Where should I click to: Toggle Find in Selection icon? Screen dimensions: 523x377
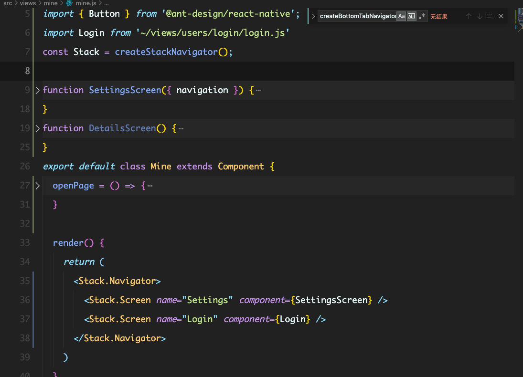(x=490, y=16)
